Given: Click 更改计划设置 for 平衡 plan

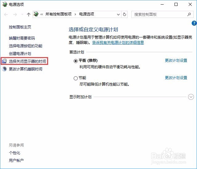Looking at the screenshot, I should point(176,61).
